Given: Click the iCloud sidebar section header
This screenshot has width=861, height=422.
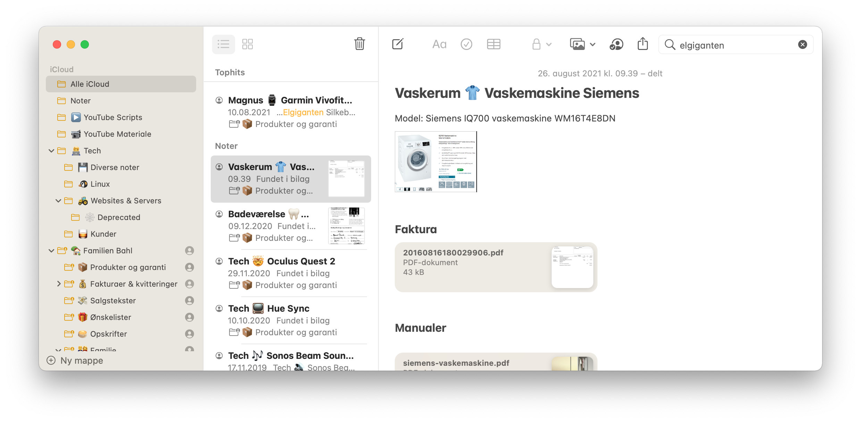Looking at the screenshot, I should pyautogui.click(x=62, y=69).
